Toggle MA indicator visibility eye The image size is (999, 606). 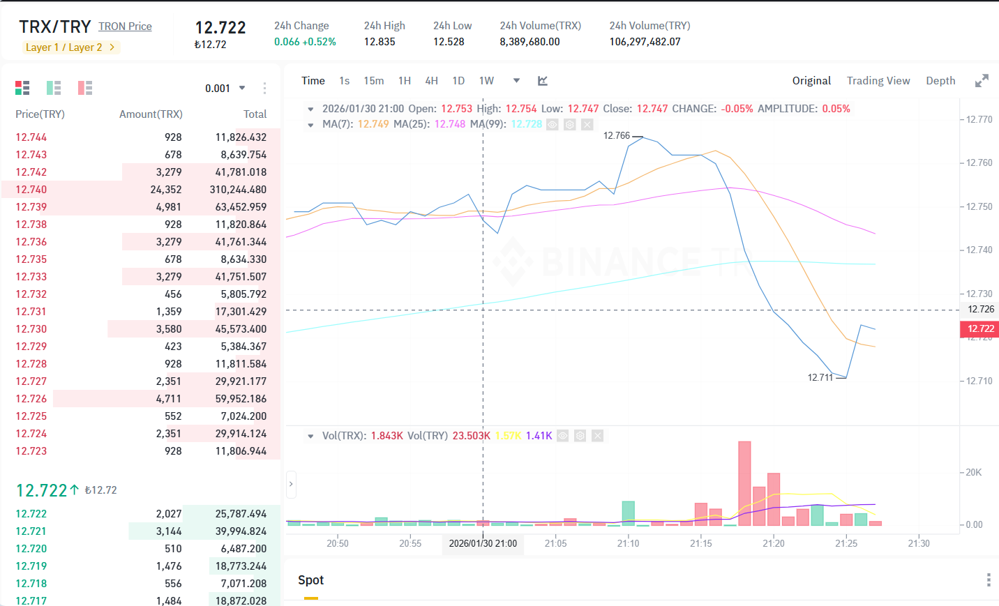pos(553,124)
